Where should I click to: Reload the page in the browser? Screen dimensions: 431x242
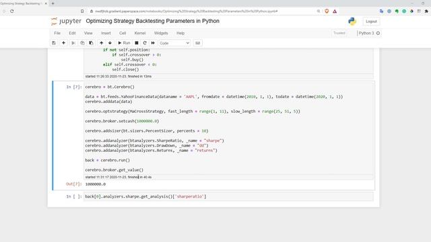pyautogui.click(x=12, y=11)
